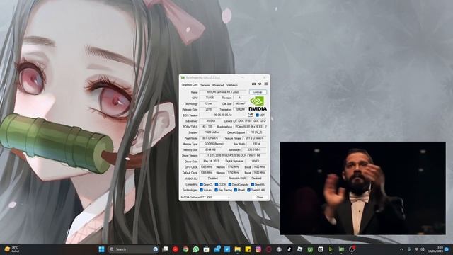Viewport: 453px width, 255px height.
Task: Click the Device ID value field
Action: pyautogui.click(x=251, y=121)
